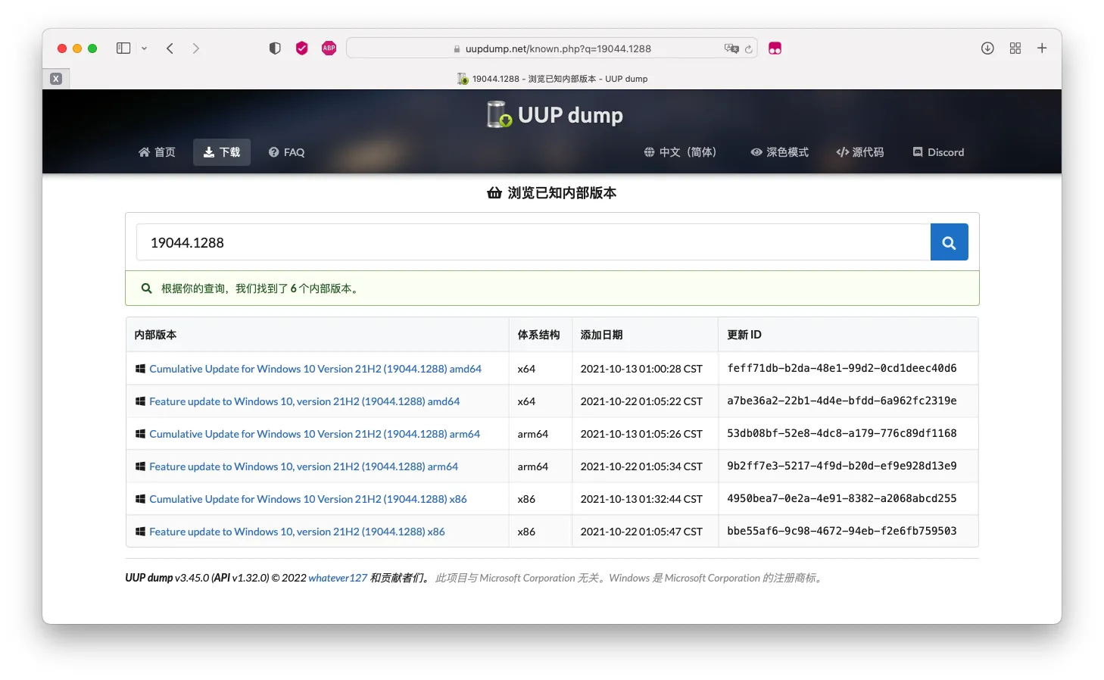Click the build search input field
1104x680 pixels.
(533, 242)
